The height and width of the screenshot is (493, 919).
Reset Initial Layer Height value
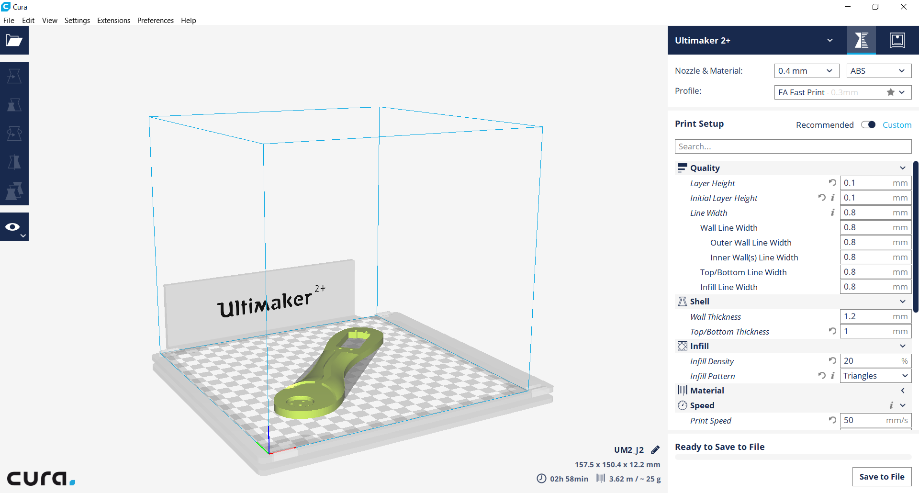click(822, 198)
